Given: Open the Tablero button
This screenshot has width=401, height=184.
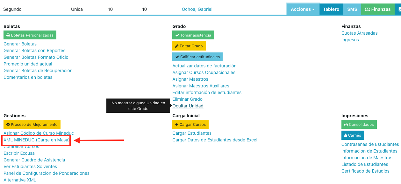Looking at the screenshot, I should click(331, 9).
